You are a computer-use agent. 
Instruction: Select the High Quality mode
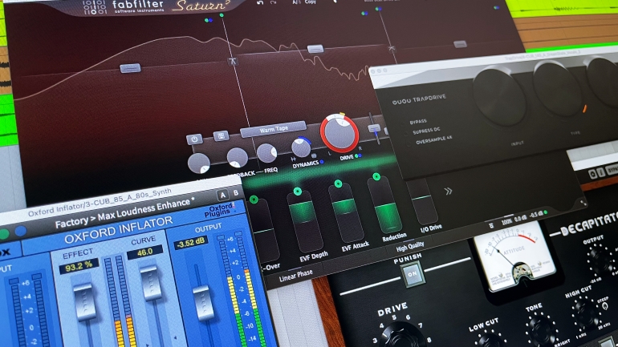410,247
